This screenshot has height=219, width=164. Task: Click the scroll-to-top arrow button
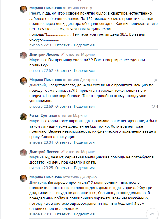pyautogui.click(x=152, y=214)
